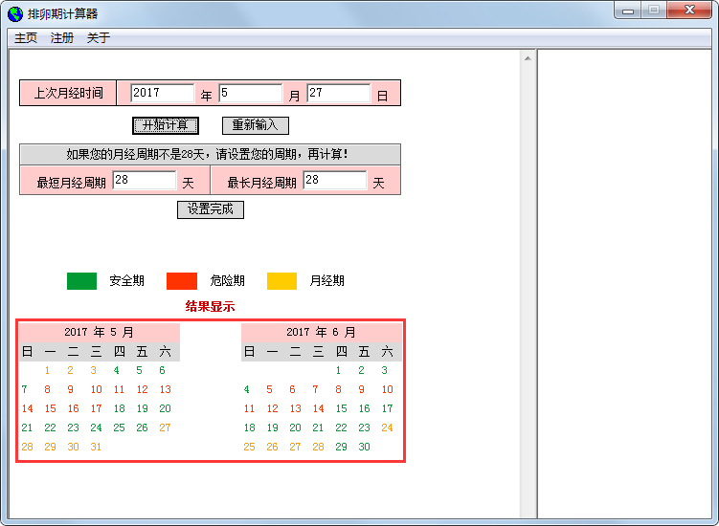This screenshot has width=719, height=526.
Task: Click the month input field showing 5
Action: point(250,94)
